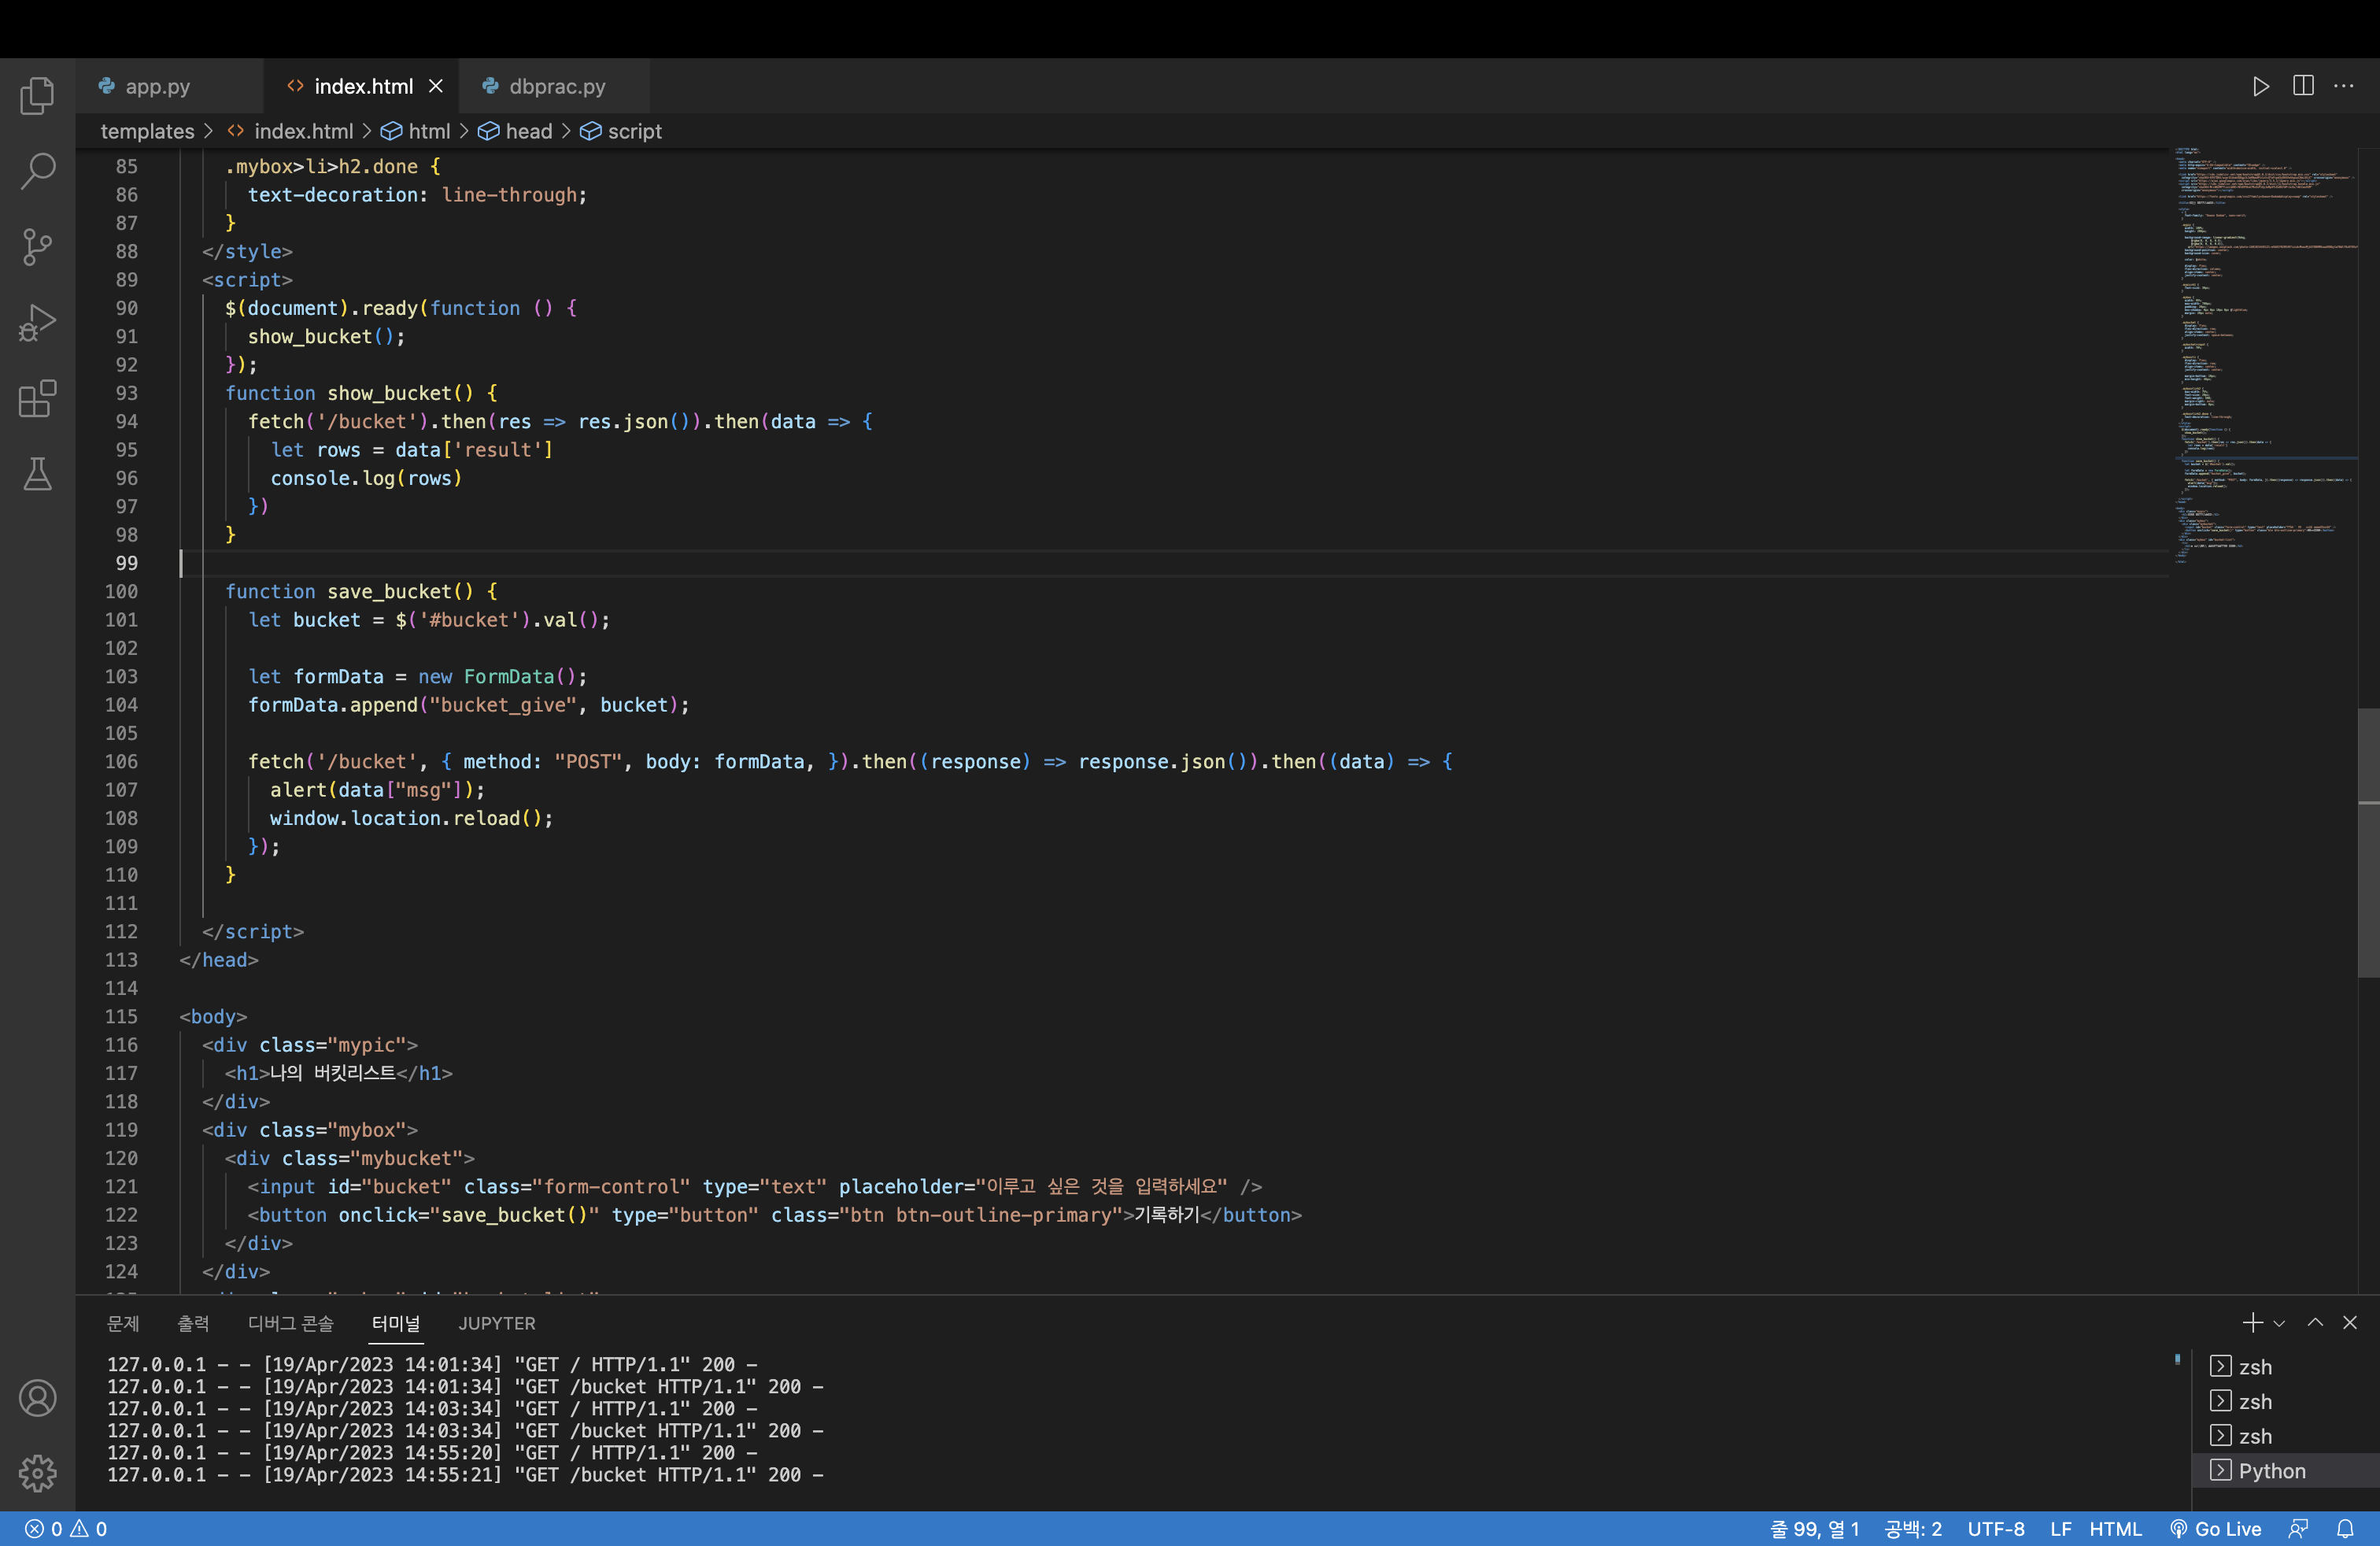Open the Testing flask view
The height and width of the screenshot is (1546, 2380).
pyautogui.click(x=38, y=474)
